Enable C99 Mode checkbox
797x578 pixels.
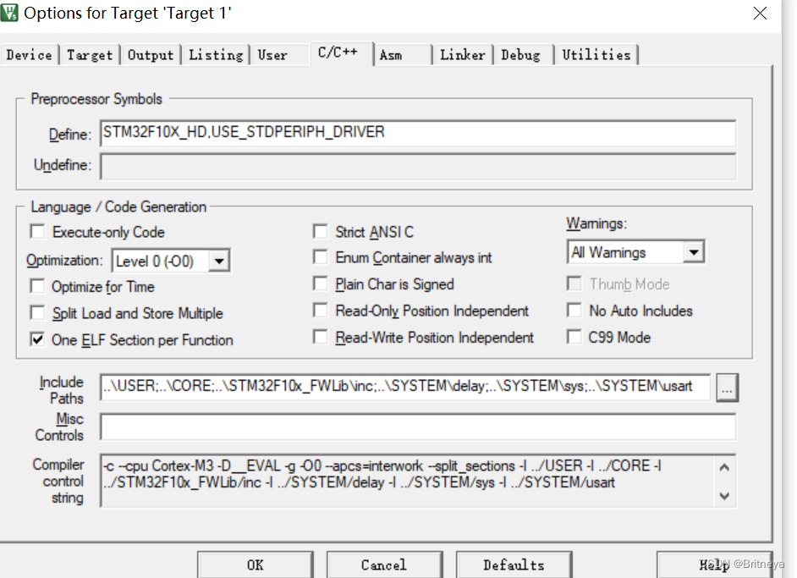[x=574, y=337]
